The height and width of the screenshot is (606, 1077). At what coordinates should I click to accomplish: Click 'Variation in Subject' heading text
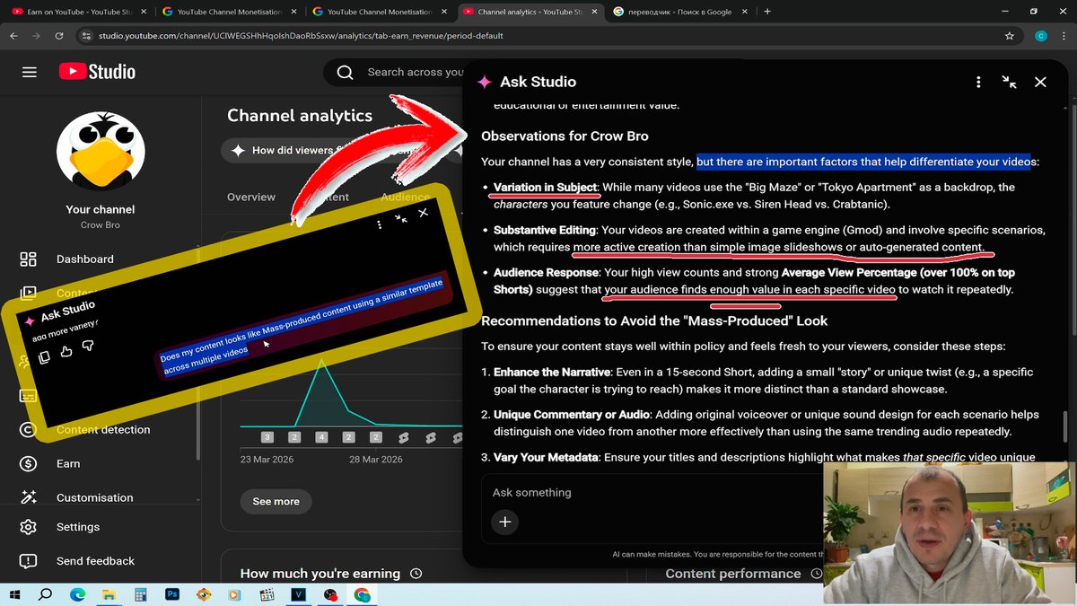click(545, 187)
